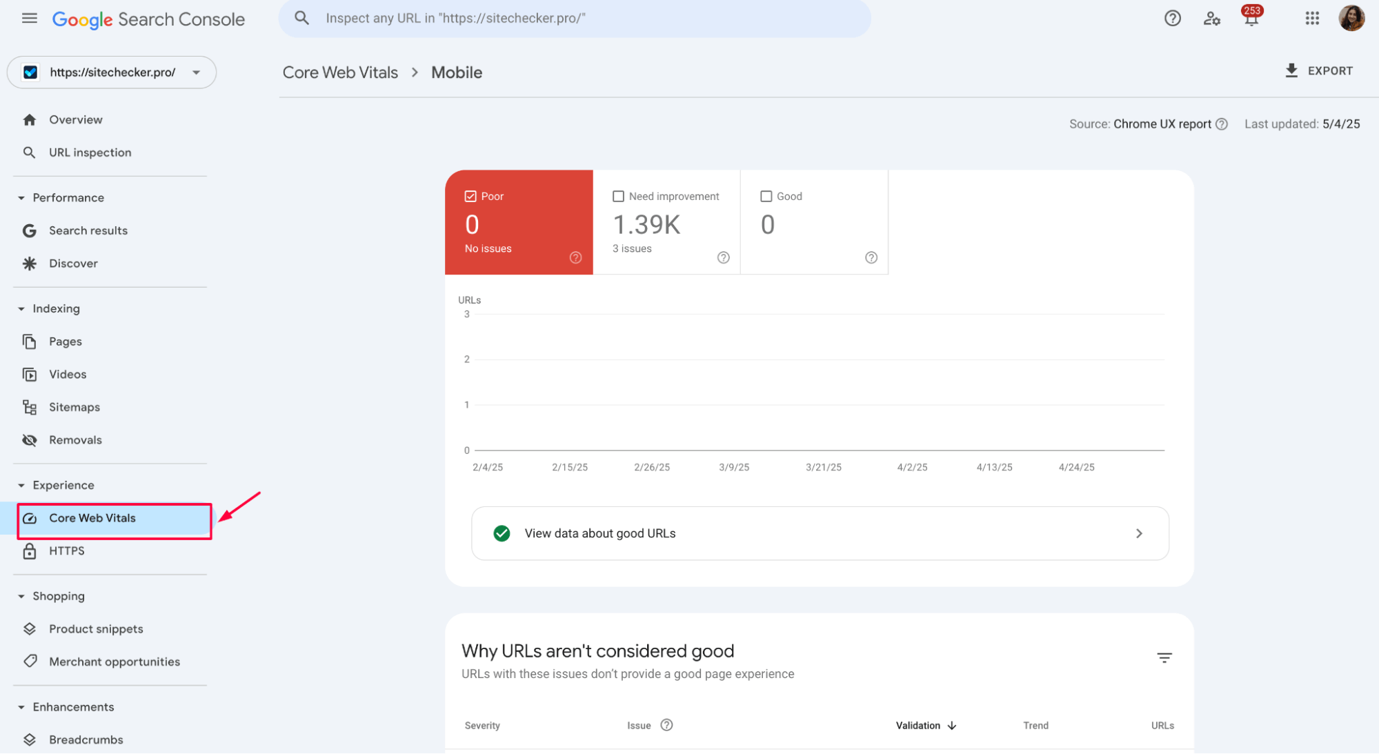
Task: Open the Help question mark icon
Action: coord(1172,19)
